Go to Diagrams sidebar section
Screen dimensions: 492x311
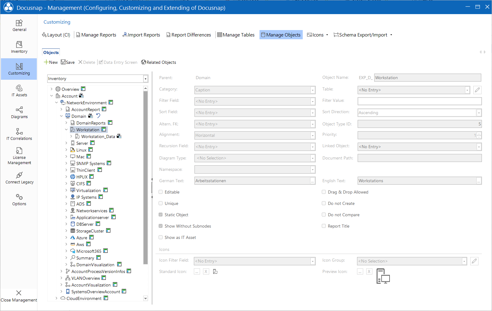[19, 113]
